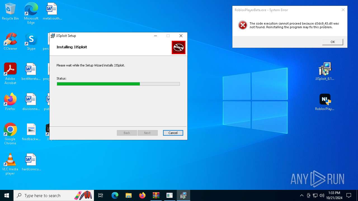
Task: Open Firefox from the taskbar
Action: pyautogui.click(x=142, y=195)
